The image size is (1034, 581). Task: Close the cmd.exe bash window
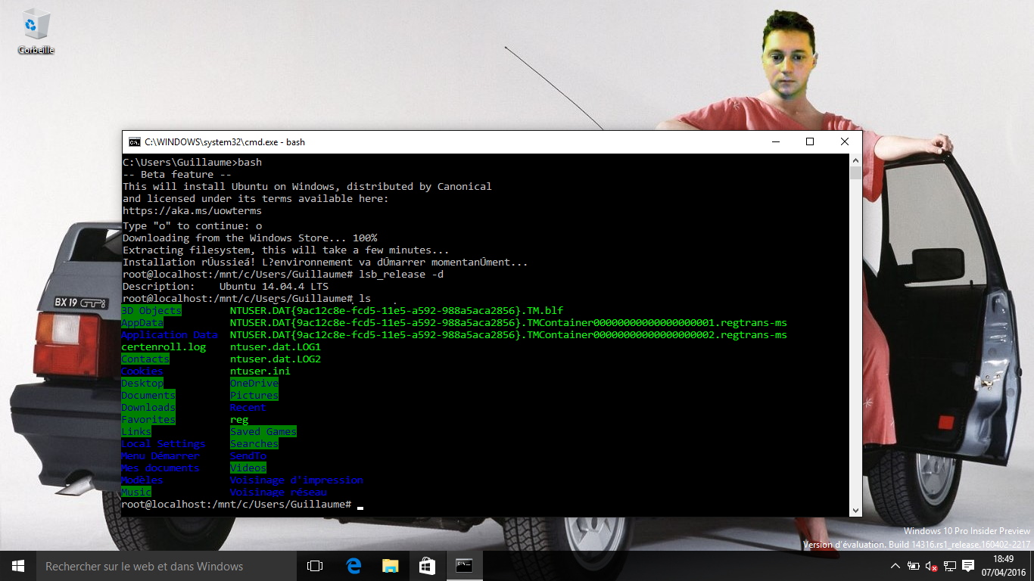(845, 141)
